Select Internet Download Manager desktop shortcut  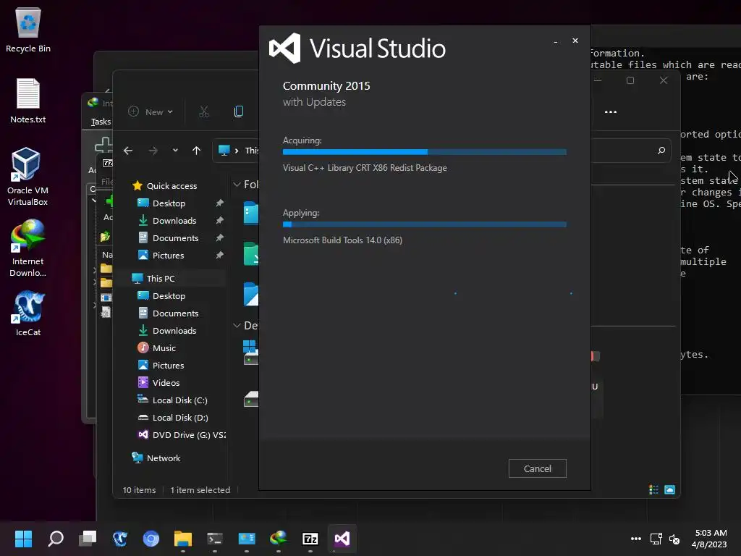click(28, 248)
